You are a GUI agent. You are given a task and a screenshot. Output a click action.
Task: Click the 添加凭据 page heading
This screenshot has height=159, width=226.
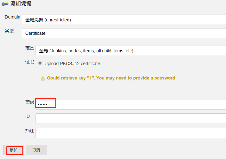point(21,4)
